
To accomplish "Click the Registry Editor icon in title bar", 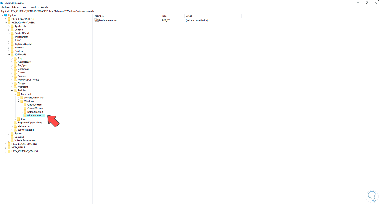I will pyautogui.click(x=2, y=3).
